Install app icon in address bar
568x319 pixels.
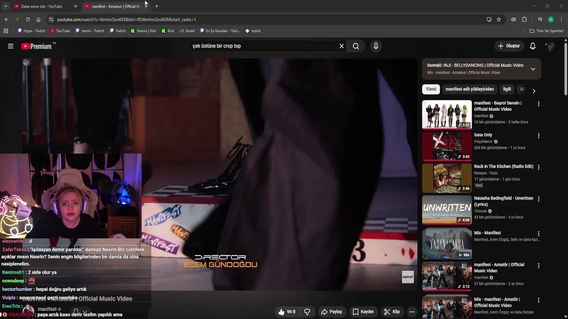(489, 19)
